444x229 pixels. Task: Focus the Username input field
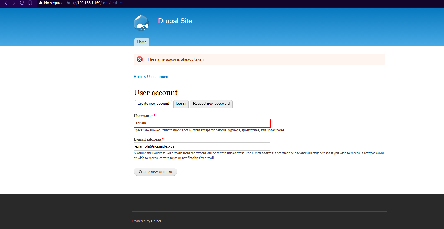pyautogui.click(x=202, y=123)
